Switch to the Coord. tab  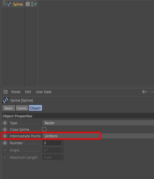point(22,108)
